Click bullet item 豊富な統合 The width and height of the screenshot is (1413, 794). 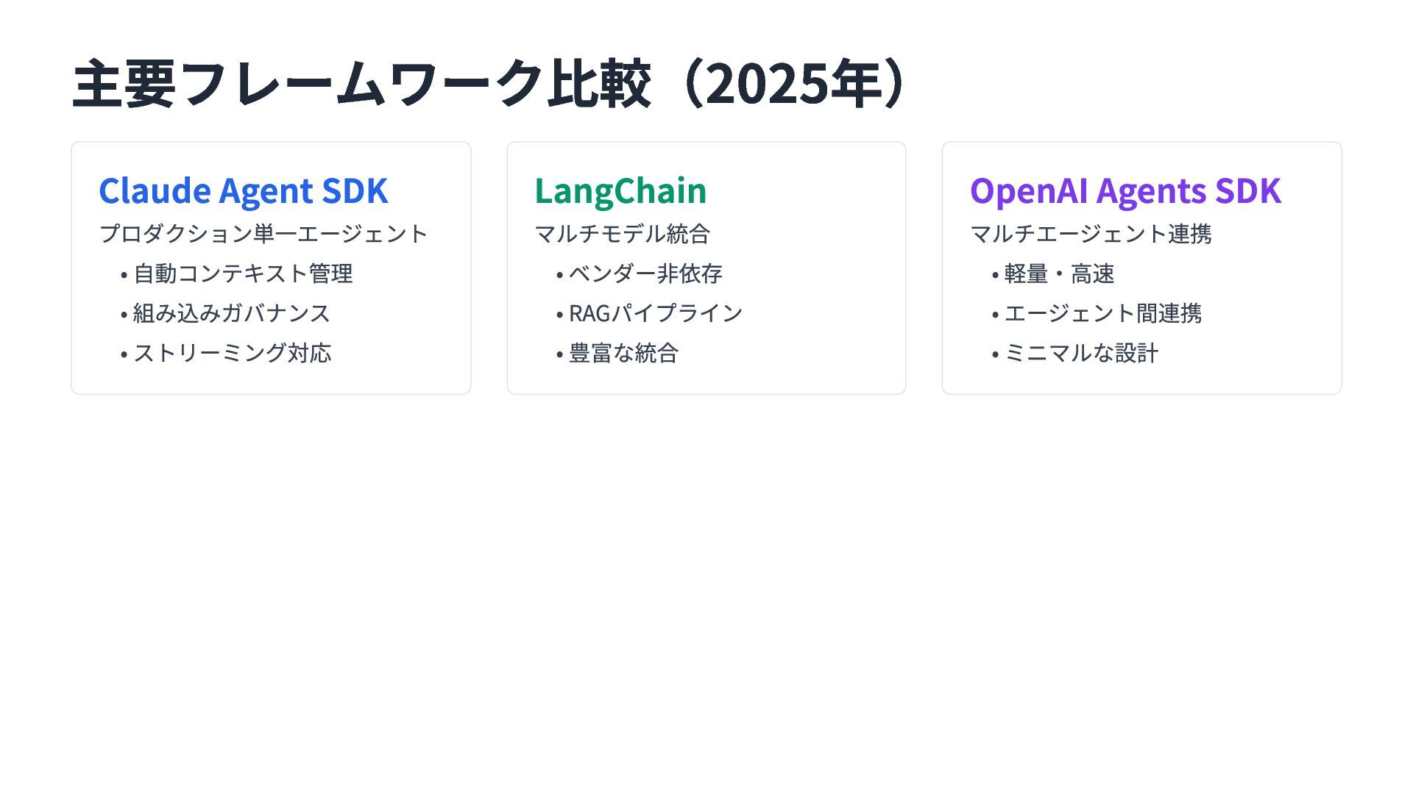pyautogui.click(x=623, y=353)
